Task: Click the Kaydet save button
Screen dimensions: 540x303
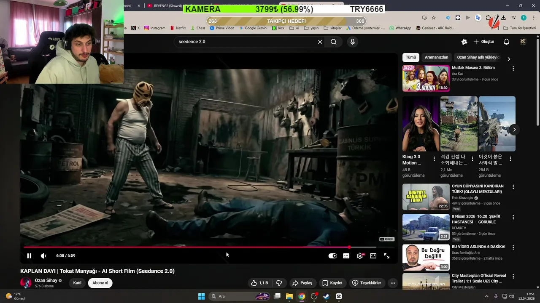Action: [x=332, y=283]
